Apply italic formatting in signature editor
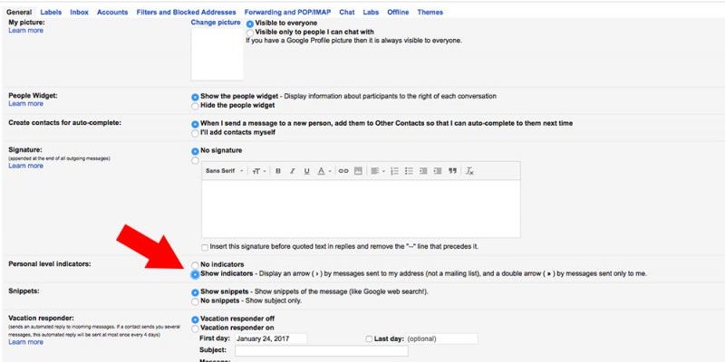Screen dimensions: 725x362 tap(292, 171)
